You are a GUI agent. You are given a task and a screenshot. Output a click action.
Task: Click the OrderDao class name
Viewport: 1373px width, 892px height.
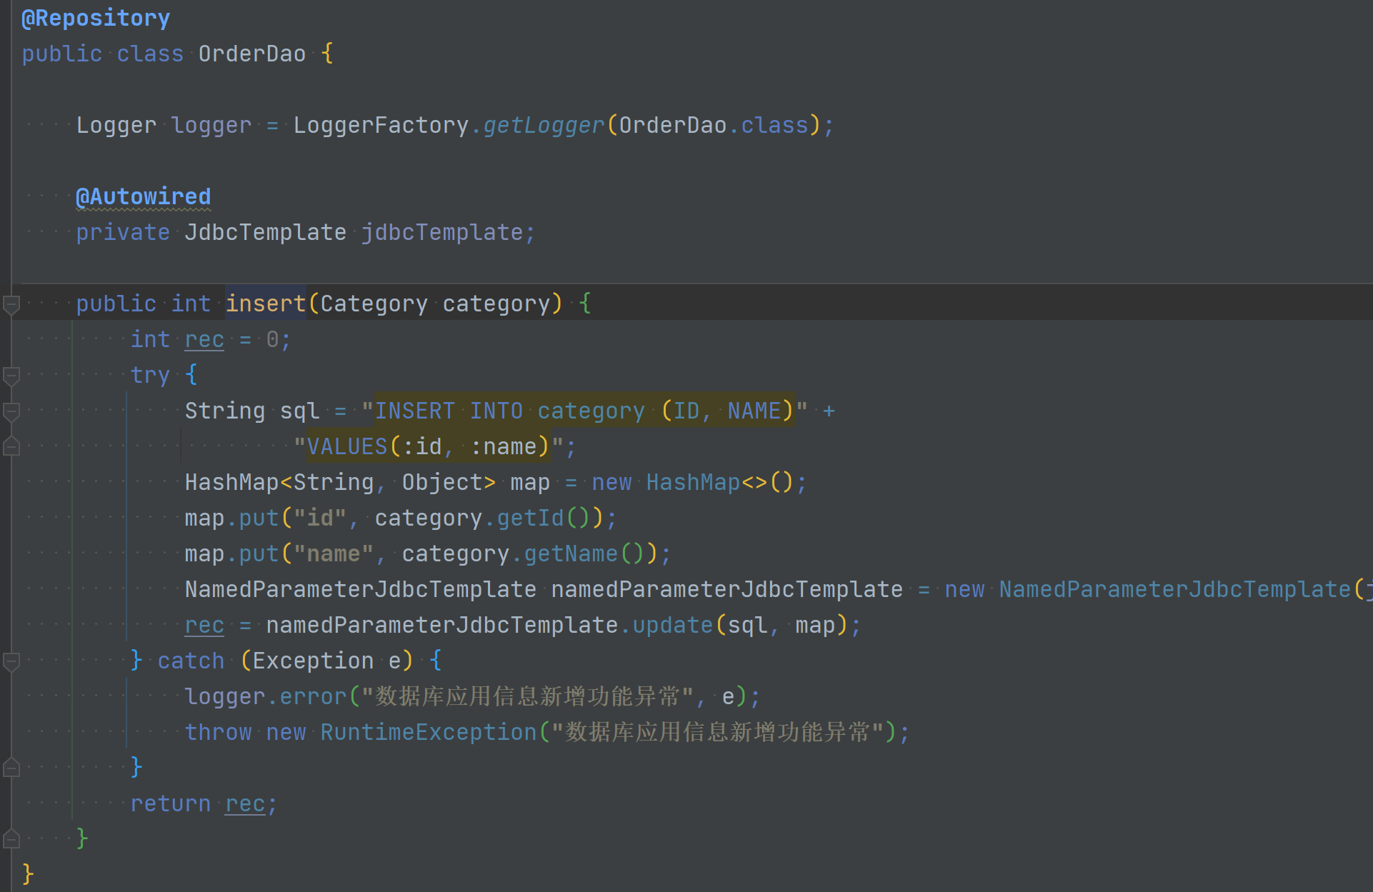[251, 54]
